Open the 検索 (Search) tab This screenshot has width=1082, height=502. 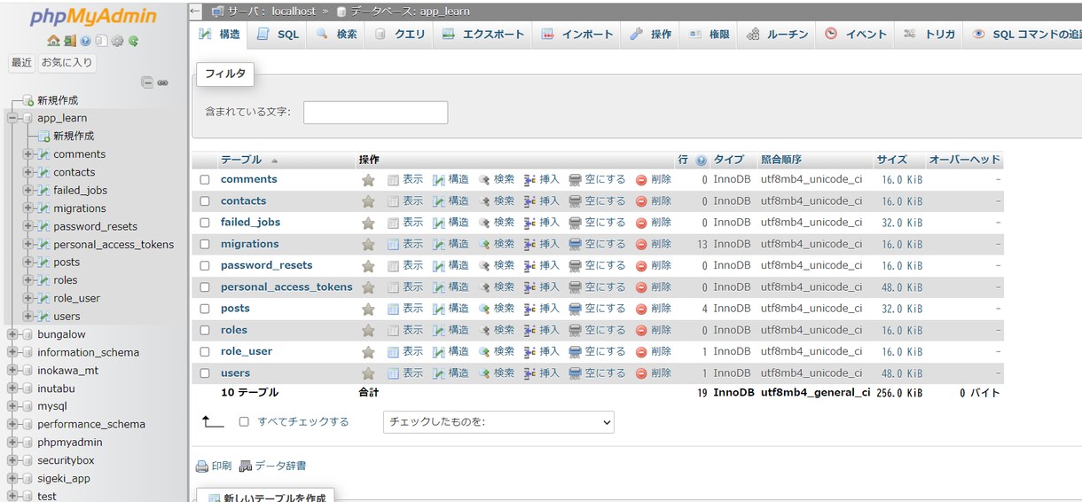tap(337, 35)
